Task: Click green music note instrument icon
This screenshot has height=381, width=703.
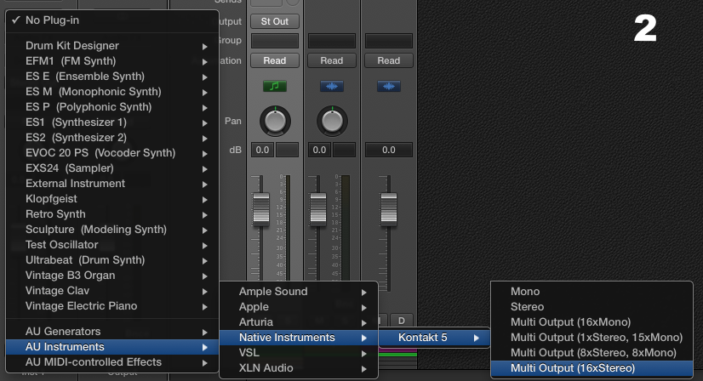Action: click(275, 86)
